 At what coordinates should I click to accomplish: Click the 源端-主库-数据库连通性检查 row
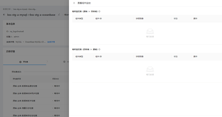pyautogui.click(x=39, y=86)
